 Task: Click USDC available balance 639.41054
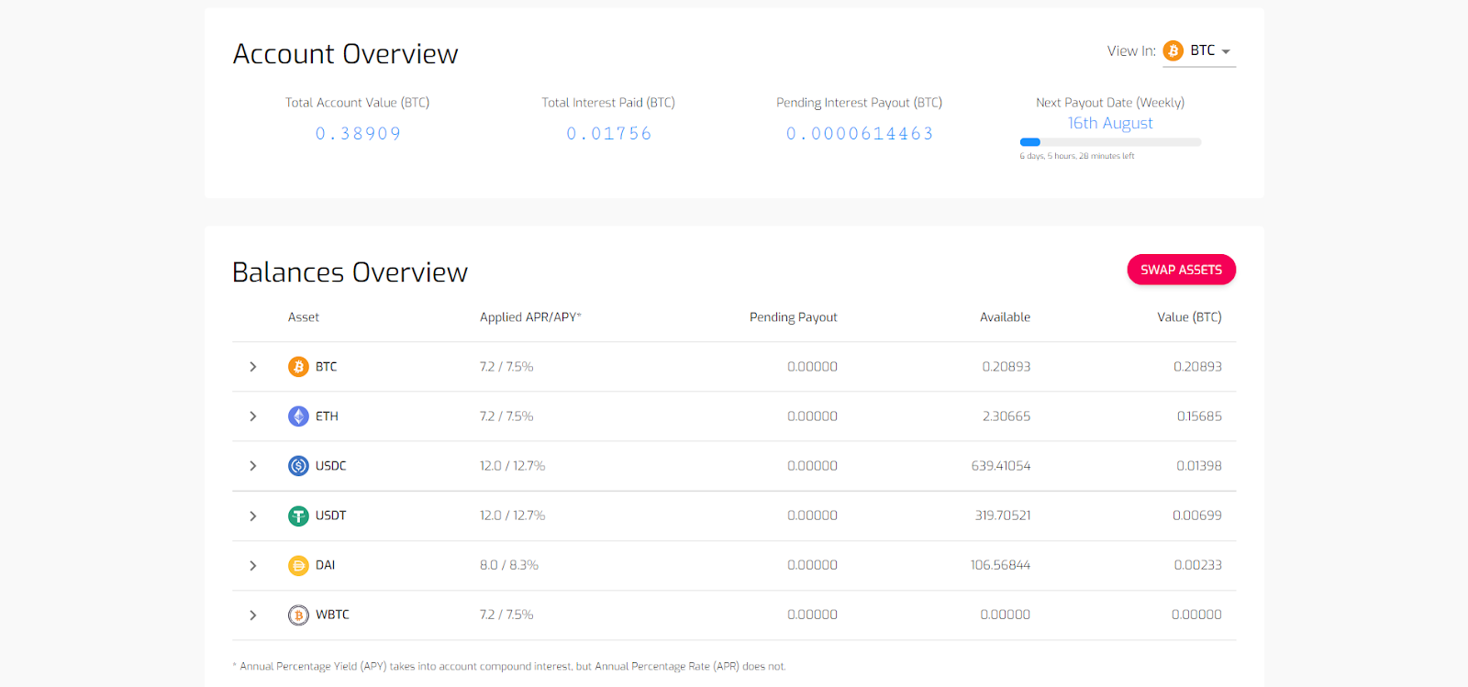coord(1001,466)
